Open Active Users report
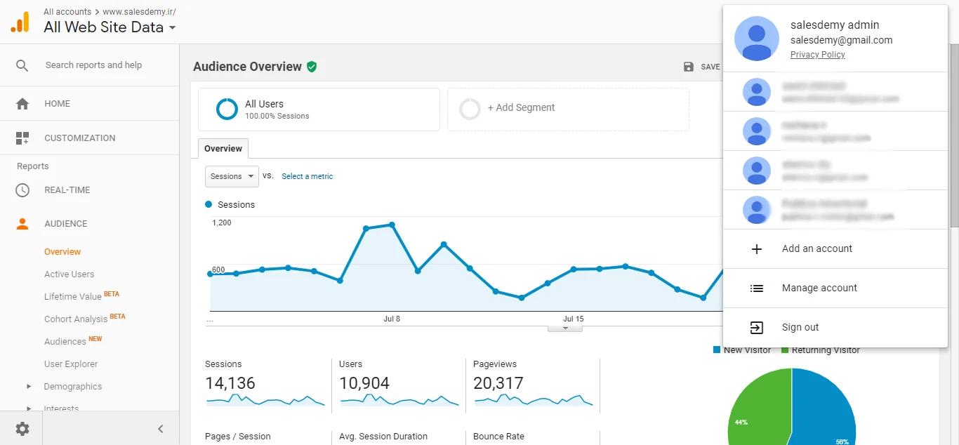 (x=69, y=274)
